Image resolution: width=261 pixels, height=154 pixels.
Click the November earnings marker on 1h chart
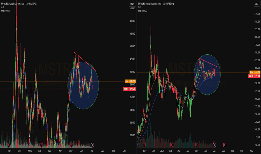(x=9, y=145)
